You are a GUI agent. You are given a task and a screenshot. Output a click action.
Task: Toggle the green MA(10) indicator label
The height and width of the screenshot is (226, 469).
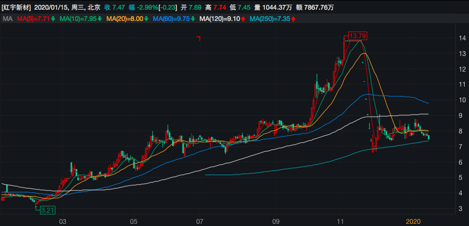(78, 19)
